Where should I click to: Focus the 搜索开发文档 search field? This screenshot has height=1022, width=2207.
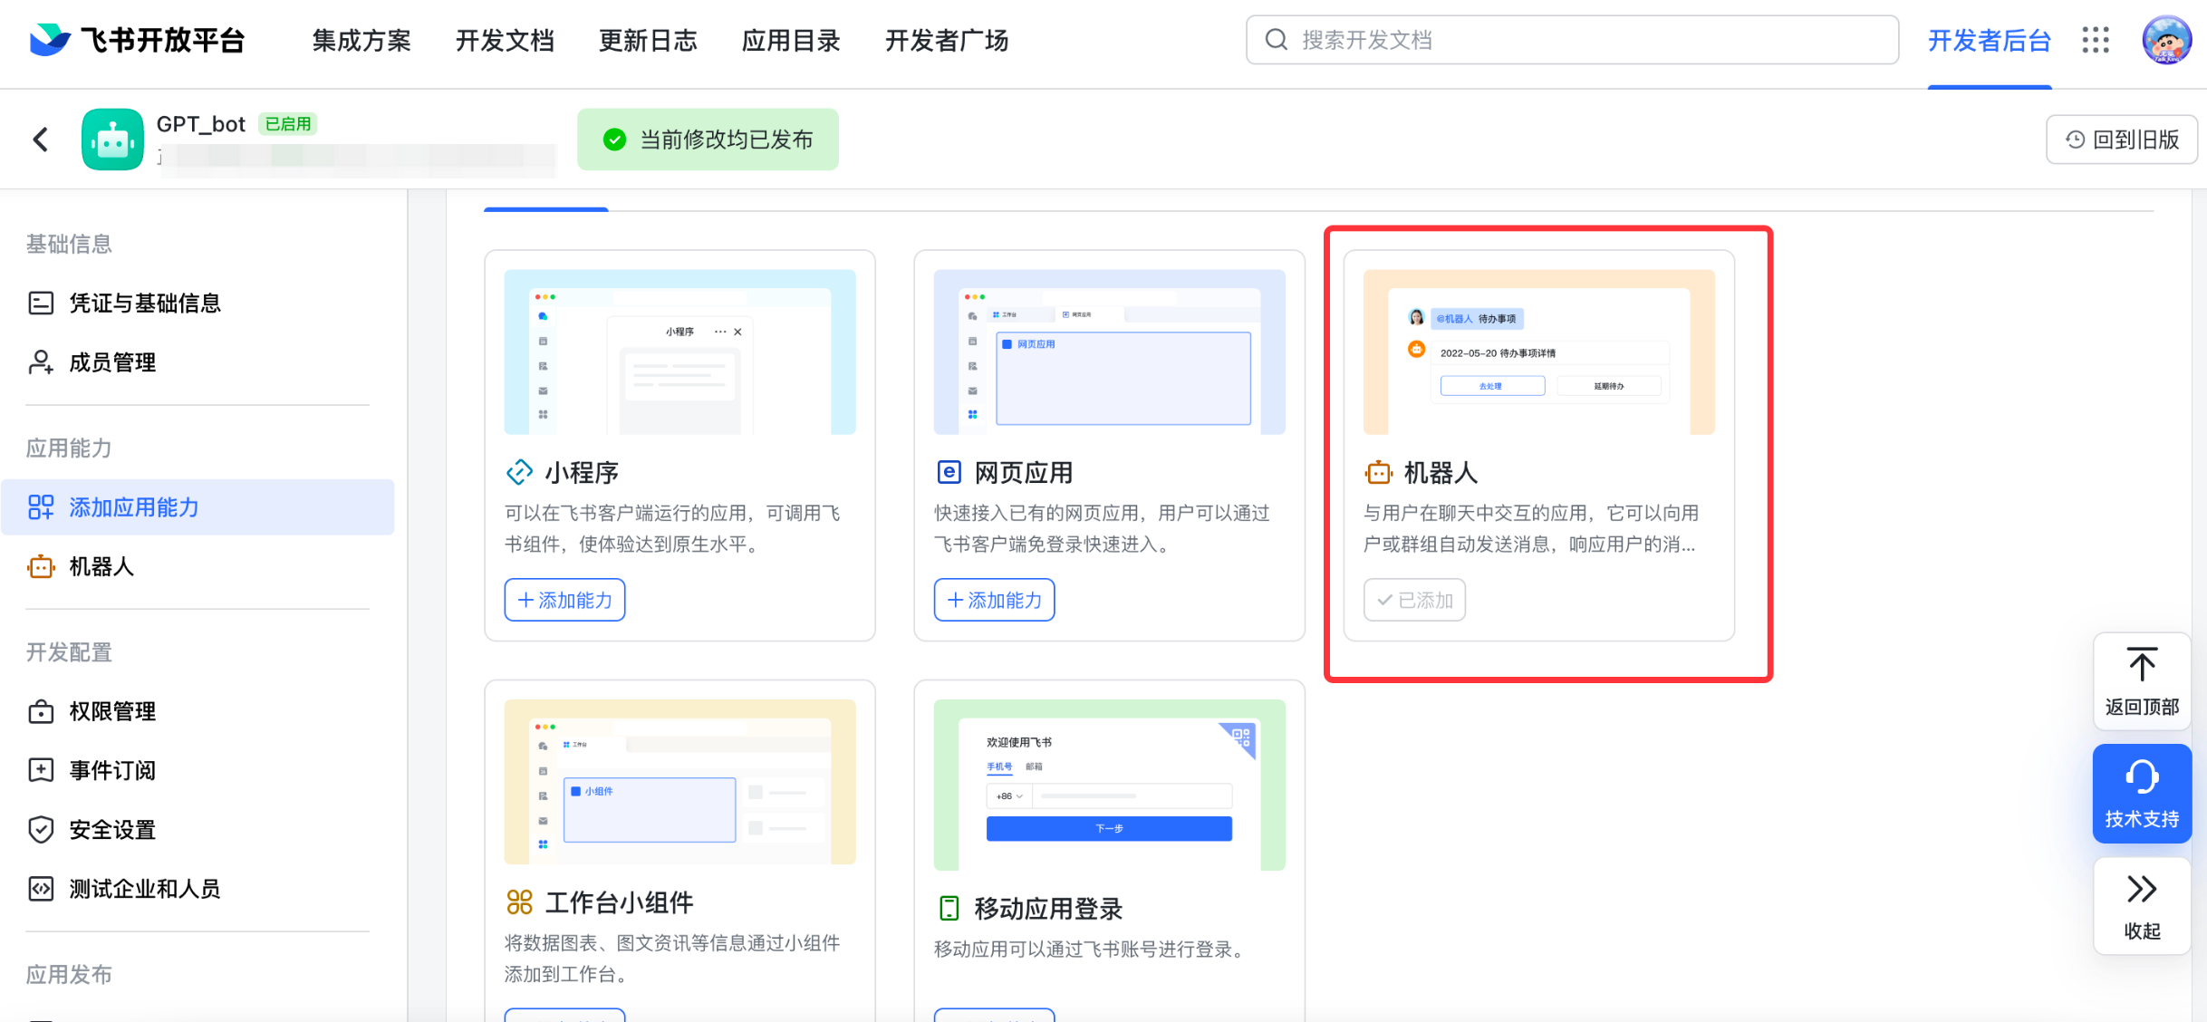[1585, 40]
